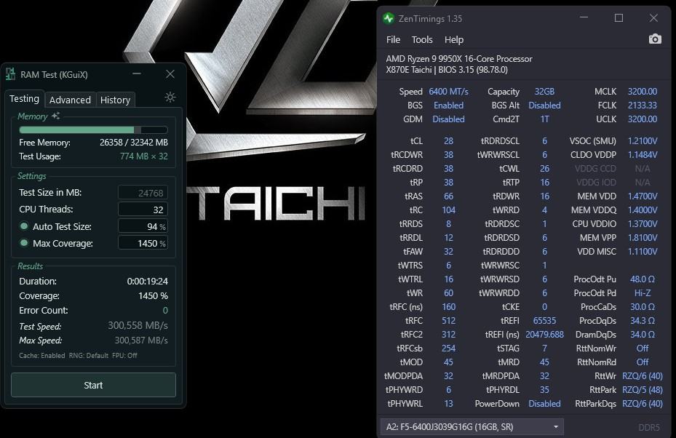Screen dimensions: 676x438
Task: Click the PowerDown Disabled value
Action: pos(544,404)
